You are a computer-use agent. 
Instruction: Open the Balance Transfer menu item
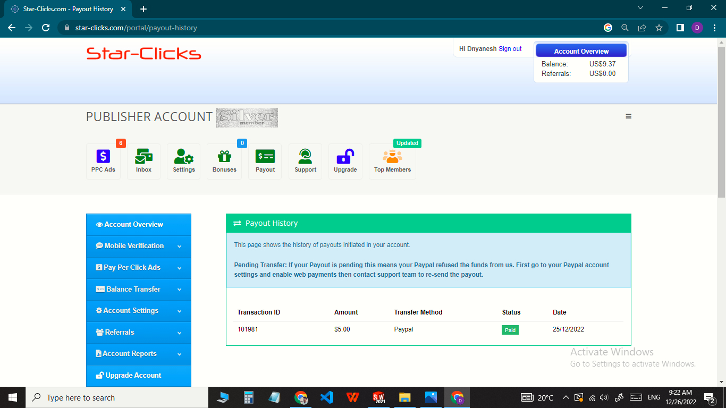click(138, 289)
